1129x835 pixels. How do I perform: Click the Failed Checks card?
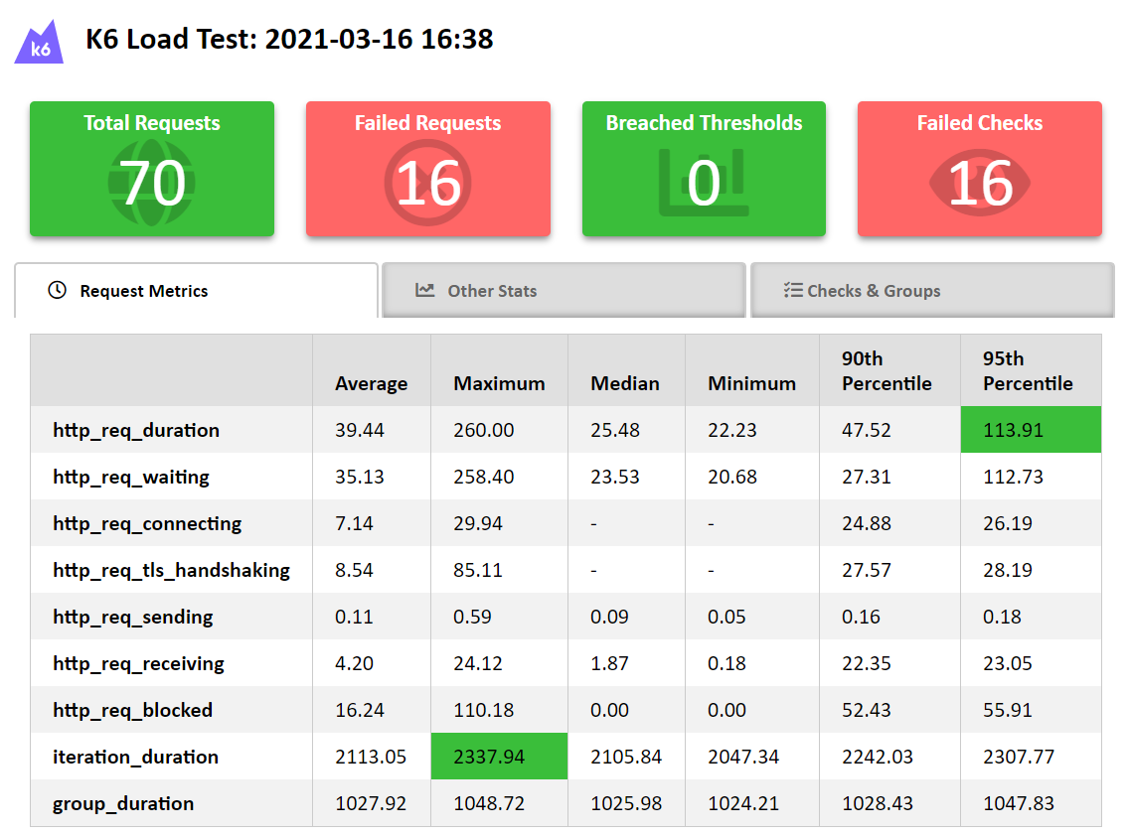(x=980, y=168)
